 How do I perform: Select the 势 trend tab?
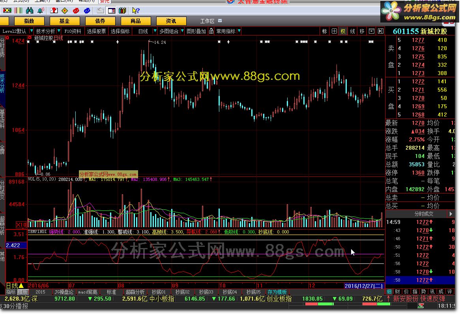click(424, 291)
